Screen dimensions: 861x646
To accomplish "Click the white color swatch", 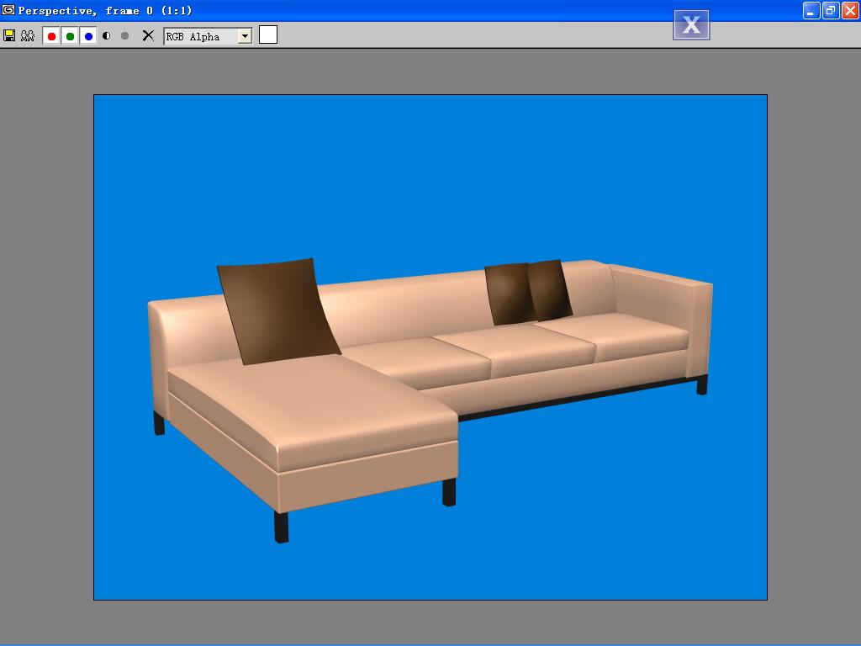I will pos(268,34).
